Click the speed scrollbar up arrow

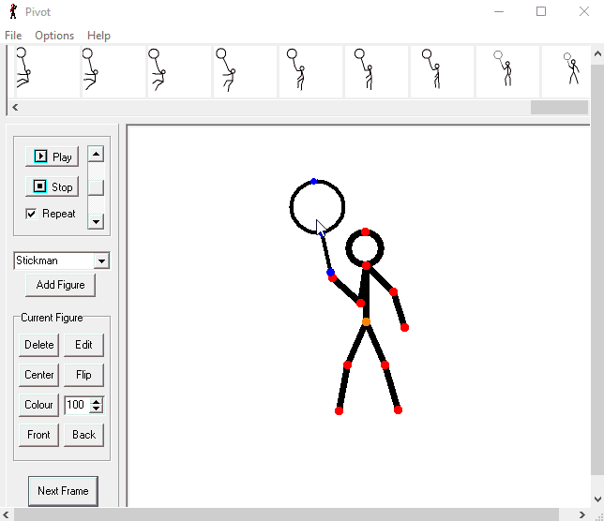coord(96,155)
